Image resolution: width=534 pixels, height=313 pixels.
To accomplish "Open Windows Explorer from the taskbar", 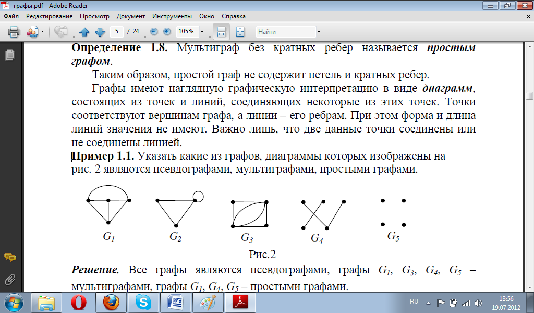I will point(46,303).
